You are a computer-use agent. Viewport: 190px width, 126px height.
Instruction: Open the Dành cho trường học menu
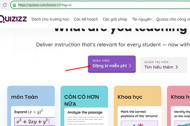click(50, 19)
